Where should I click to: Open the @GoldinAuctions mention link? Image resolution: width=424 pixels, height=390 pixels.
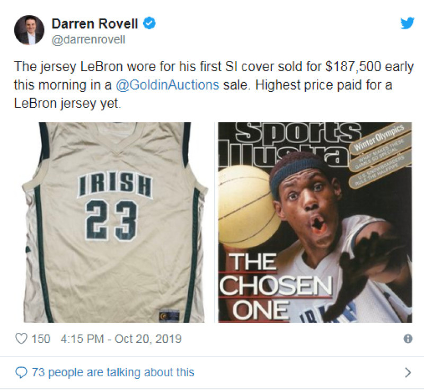point(167,85)
